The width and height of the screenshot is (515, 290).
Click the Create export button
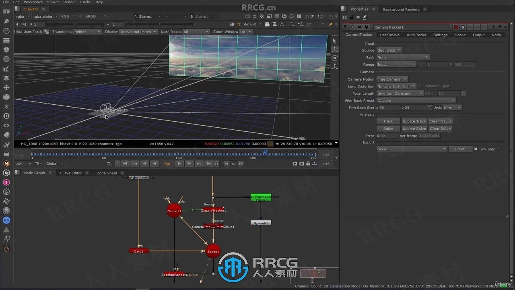[460, 149]
